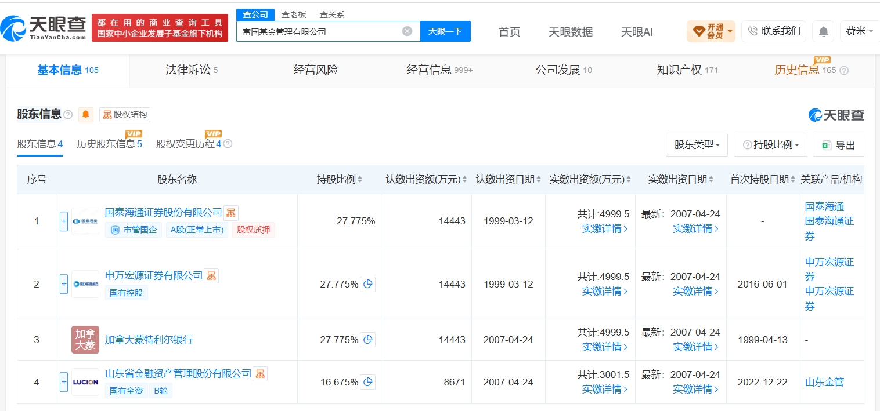Click the company search input field
The width and height of the screenshot is (880, 411).
click(x=319, y=31)
